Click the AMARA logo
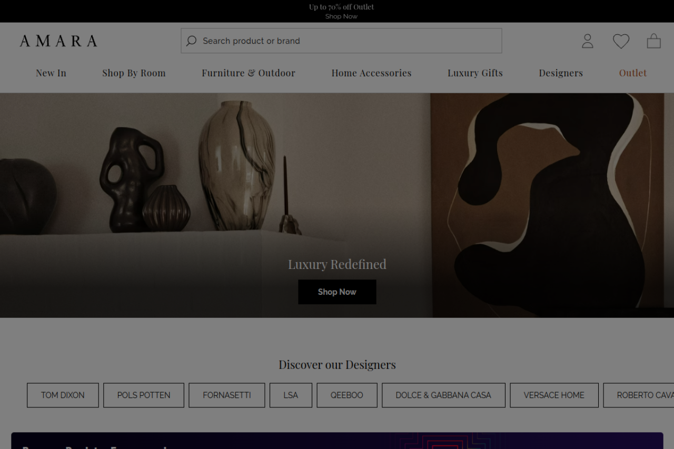Viewport: 674px width, 449px height. click(58, 41)
